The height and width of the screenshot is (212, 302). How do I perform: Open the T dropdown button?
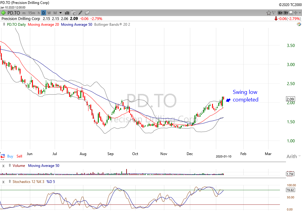[x=286, y=13]
